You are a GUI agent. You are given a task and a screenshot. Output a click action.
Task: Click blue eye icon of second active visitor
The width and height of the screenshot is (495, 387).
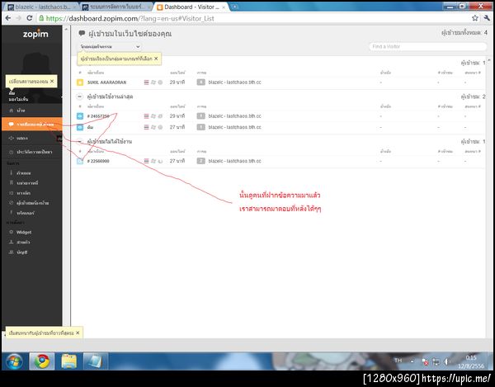point(80,127)
